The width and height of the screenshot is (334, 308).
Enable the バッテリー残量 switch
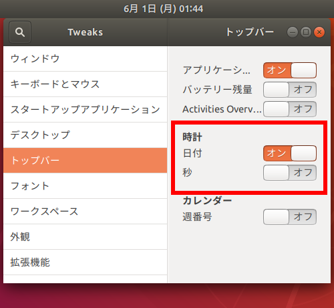[x=290, y=90]
